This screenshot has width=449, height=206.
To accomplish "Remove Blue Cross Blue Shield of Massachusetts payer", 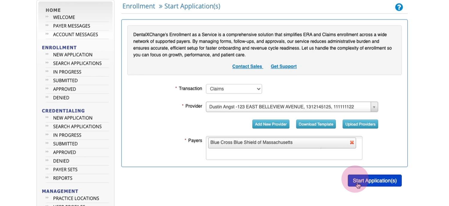I will tap(352, 143).
